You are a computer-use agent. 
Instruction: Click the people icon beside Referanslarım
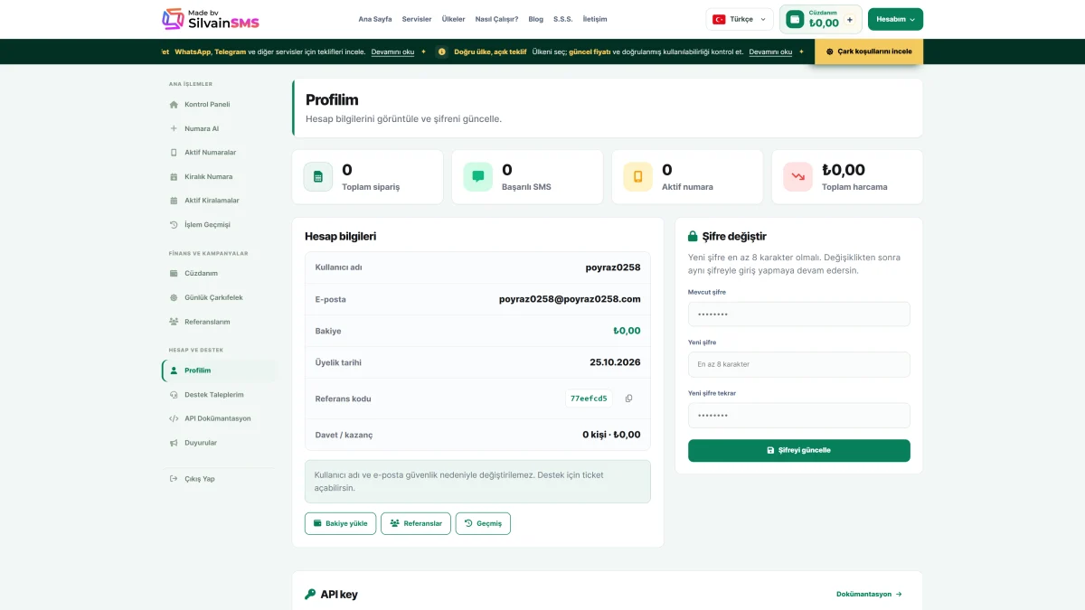174,322
